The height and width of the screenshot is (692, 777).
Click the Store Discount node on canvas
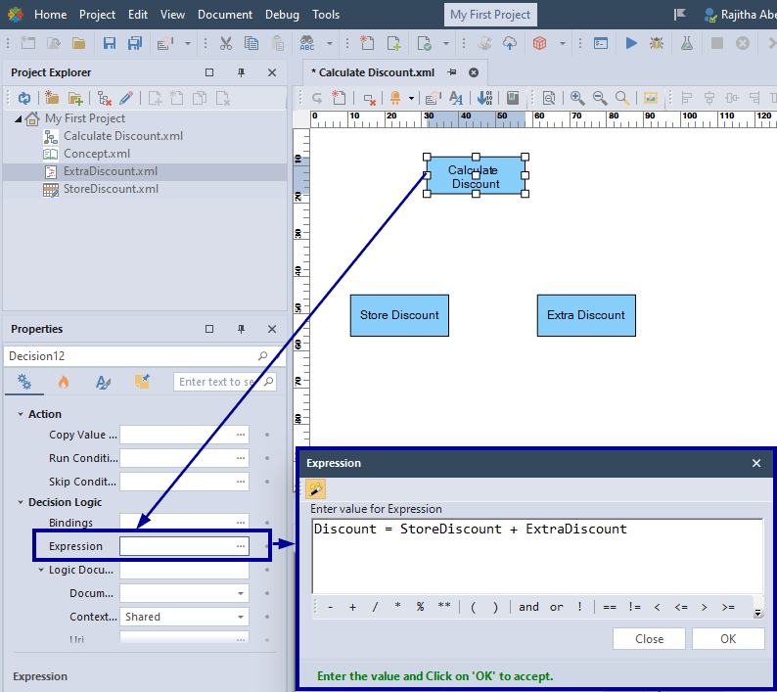[399, 315]
